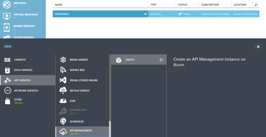266x137 pixels.
Task: Click the Automation gear icon
Action: pyautogui.click(x=63, y=111)
